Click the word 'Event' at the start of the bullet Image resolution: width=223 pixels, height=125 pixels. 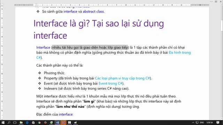(48, 83)
